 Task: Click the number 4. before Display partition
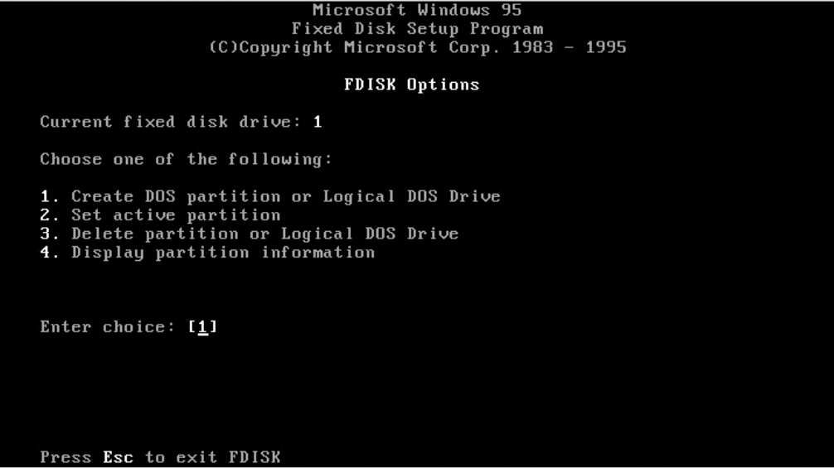coord(50,253)
